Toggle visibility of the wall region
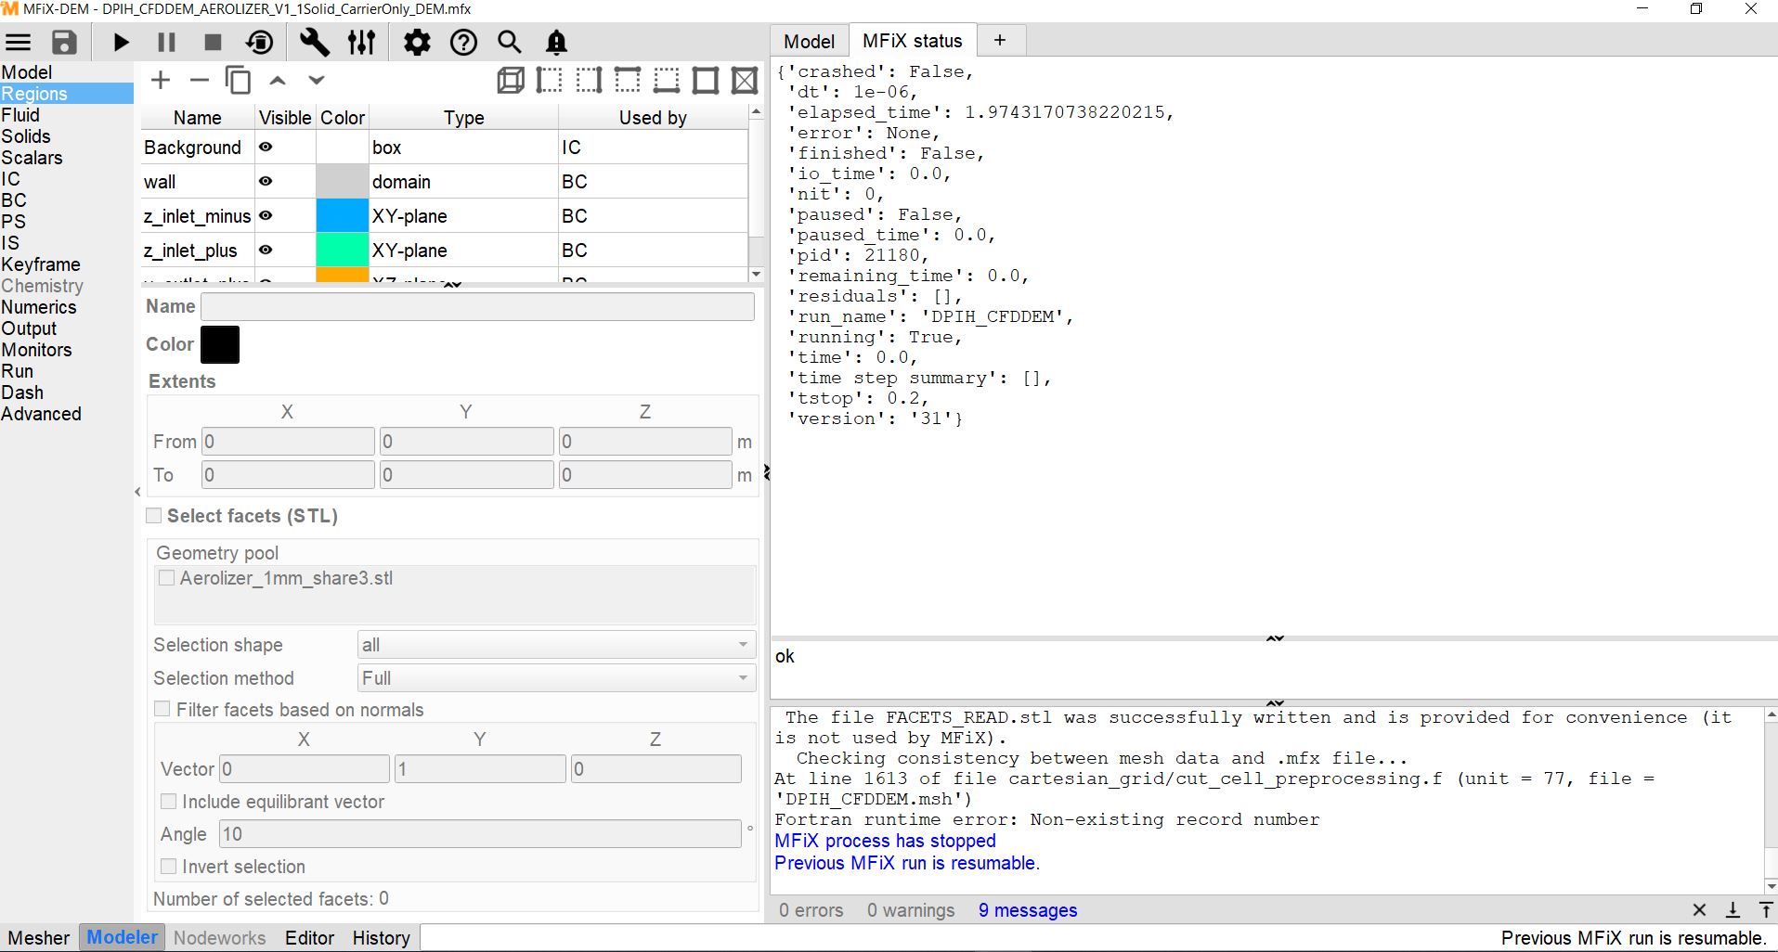The height and width of the screenshot is (952, 1778). tap(266, 182)
